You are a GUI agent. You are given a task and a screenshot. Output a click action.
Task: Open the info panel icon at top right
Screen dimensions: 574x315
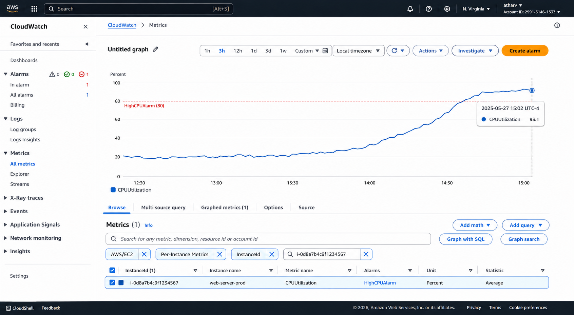pos(557,25)
